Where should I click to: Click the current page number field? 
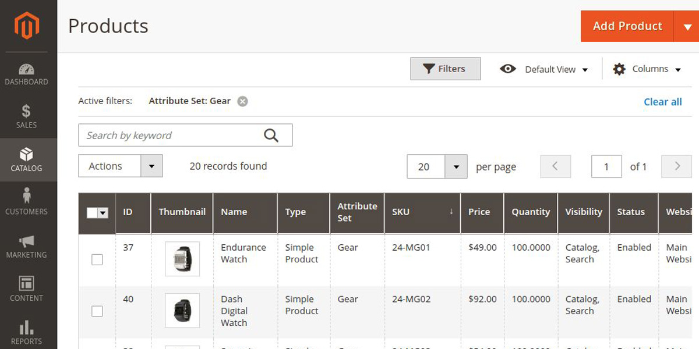606,166
